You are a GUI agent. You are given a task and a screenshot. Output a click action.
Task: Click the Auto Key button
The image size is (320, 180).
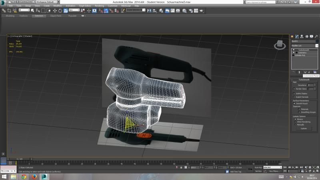(x=258, y=167)
